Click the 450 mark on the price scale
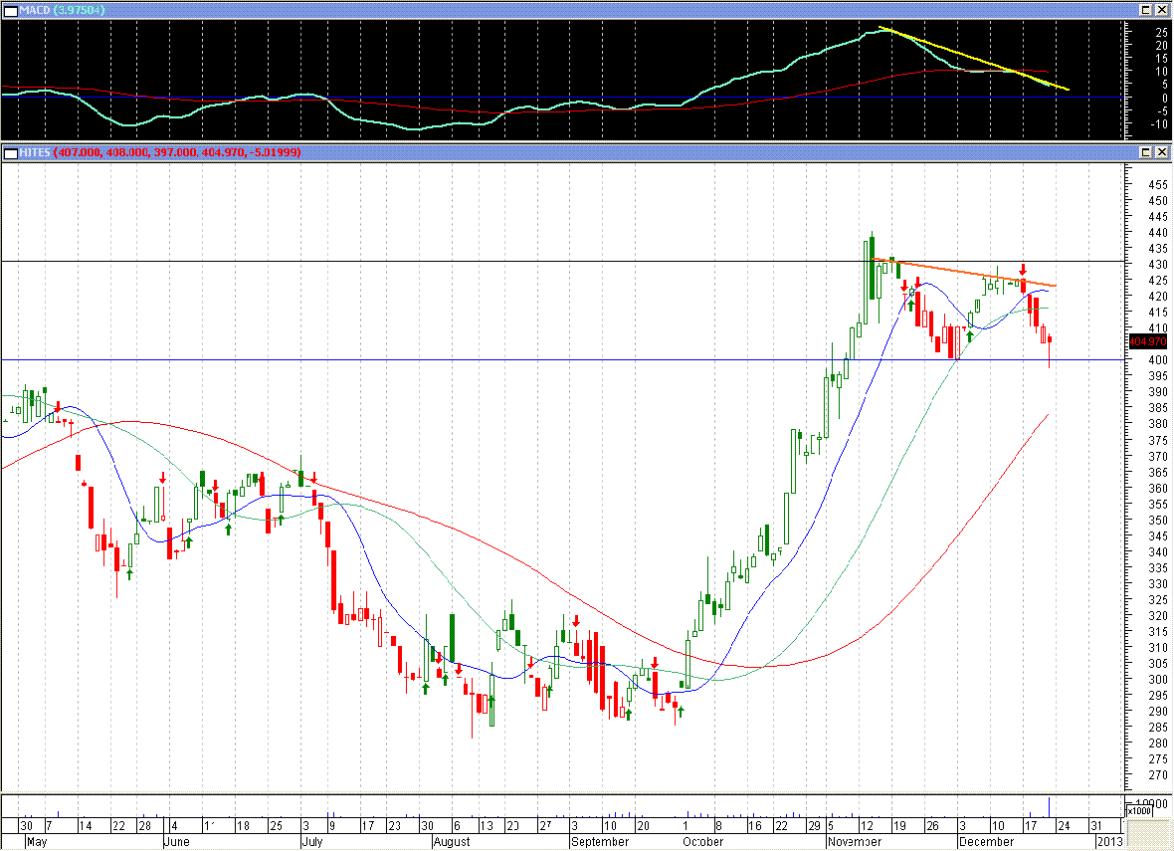Image resolution: width=1174 pixels, height=851 pixels. coord(1156,201)
